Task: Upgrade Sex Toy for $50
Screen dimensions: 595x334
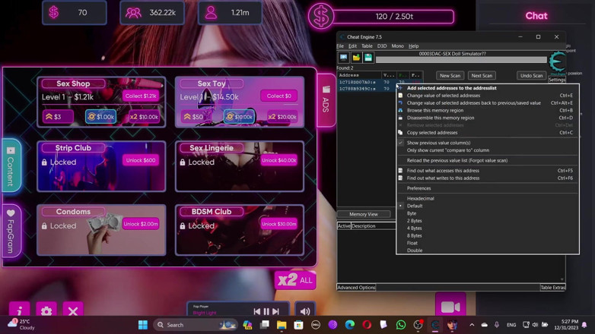Action: pos(196,117)
